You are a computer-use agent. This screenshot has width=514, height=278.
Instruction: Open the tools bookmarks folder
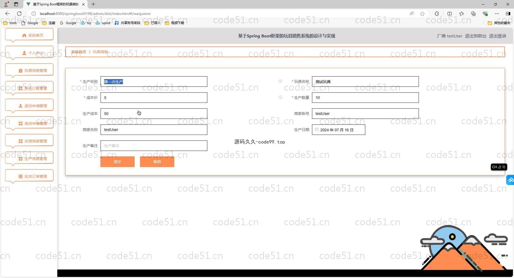pos(10,23)
